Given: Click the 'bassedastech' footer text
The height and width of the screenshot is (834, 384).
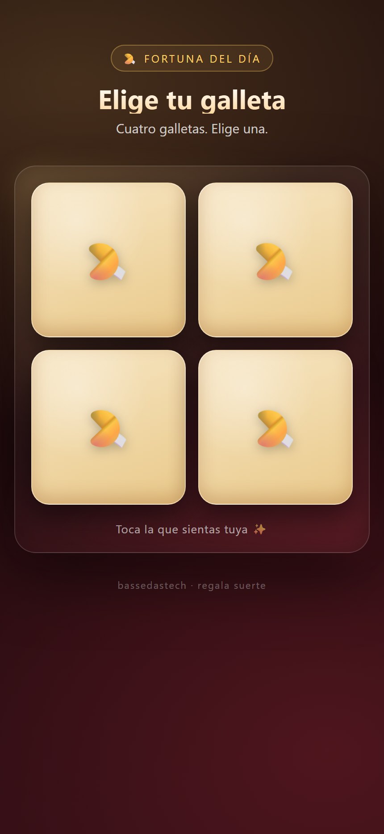Looking at the screenshot, I should pos(152,586).
